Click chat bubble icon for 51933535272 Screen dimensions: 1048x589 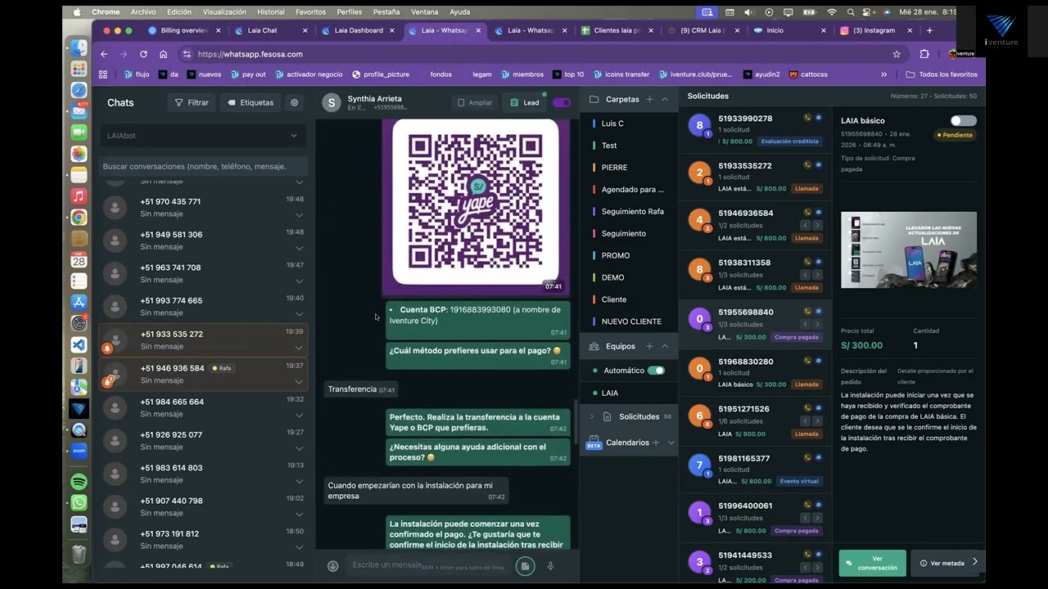[x=818, y=165]
